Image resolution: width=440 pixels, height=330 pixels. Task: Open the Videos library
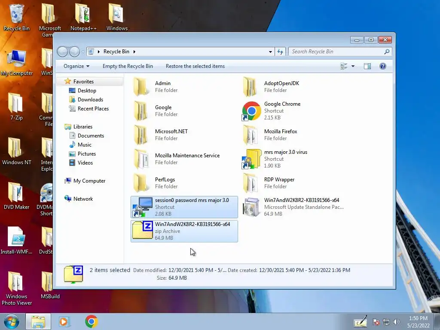(85, 163)
